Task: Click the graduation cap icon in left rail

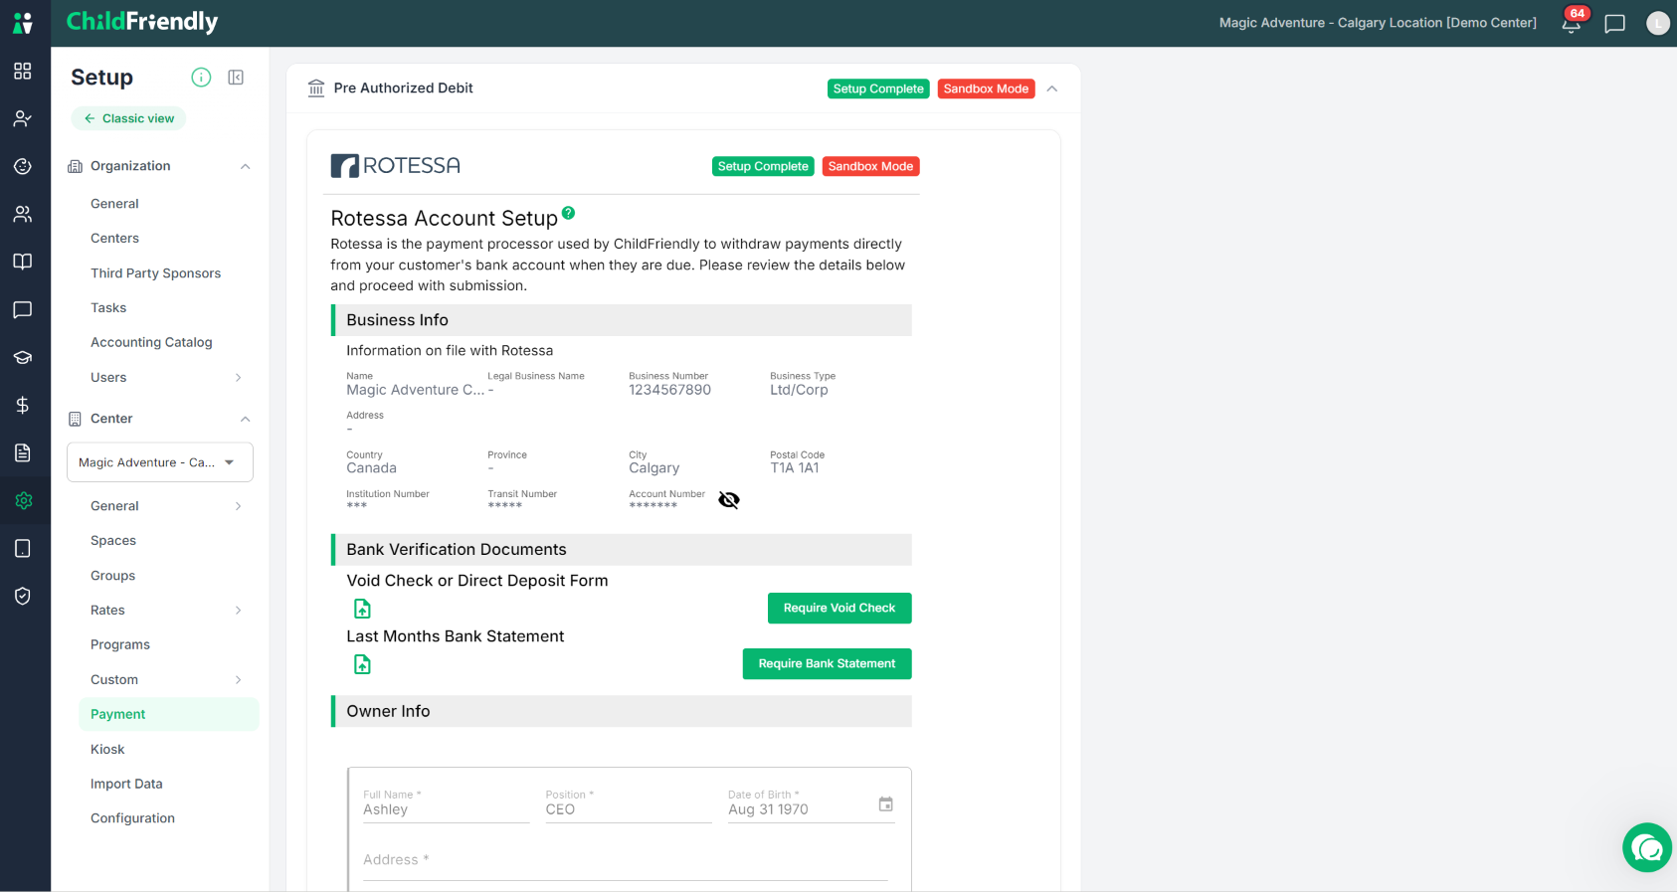Action: click(23, 357)
